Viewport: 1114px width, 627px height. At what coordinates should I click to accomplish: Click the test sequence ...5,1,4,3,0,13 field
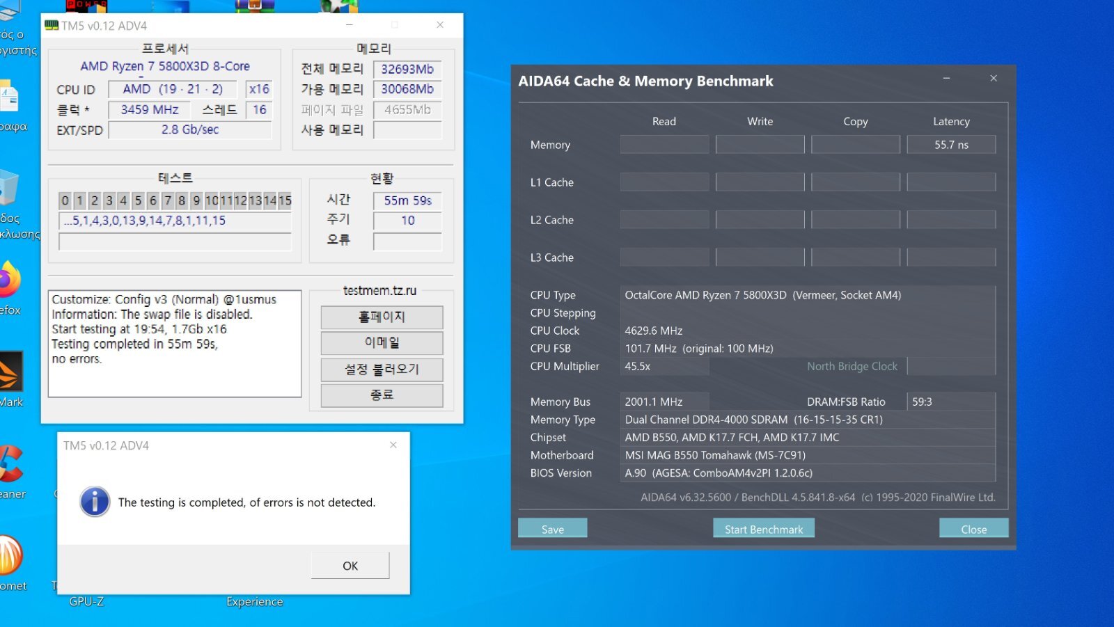(x=175, y=221)
